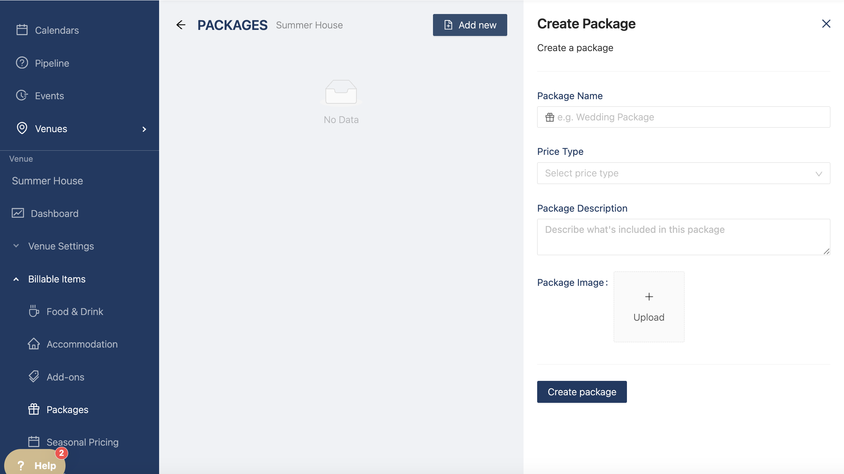Click the Add-ons tag icon

click(x=34, y=377)
